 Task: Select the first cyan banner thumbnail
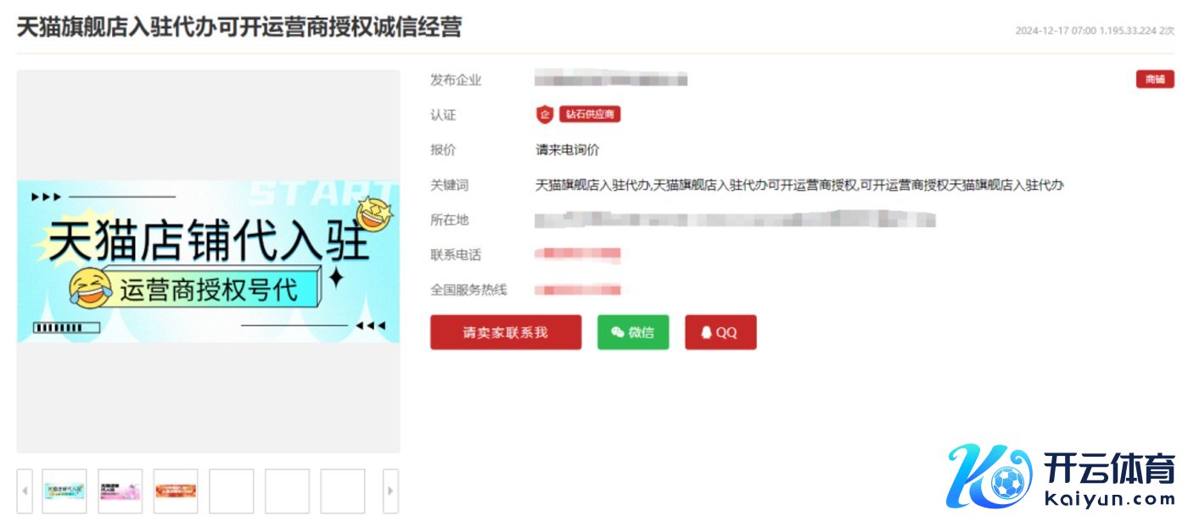click(x=64, y=491)
